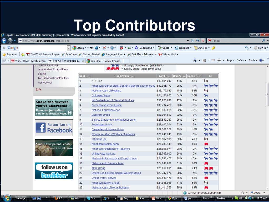Open the Teamsters Union link

click(x=102, y=125)
